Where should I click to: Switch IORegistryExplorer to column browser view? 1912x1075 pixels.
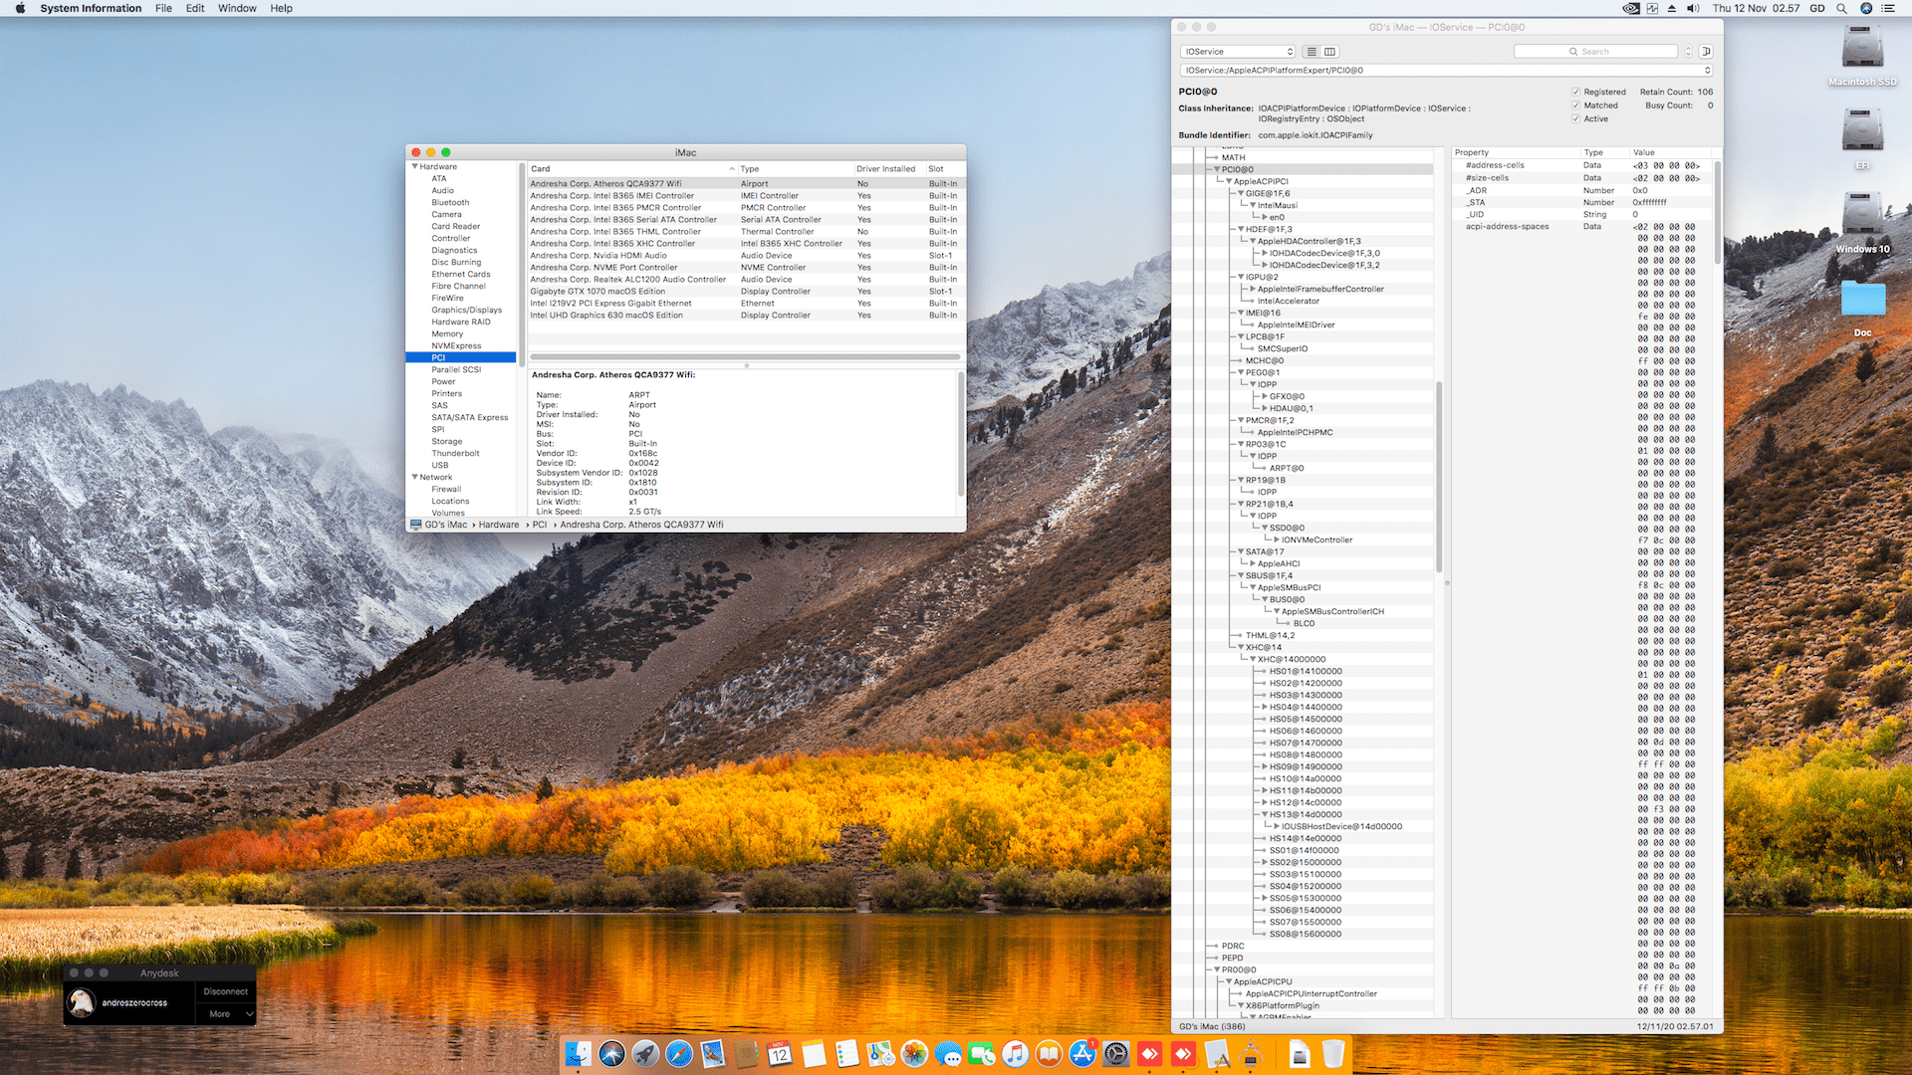point(1329,52)
